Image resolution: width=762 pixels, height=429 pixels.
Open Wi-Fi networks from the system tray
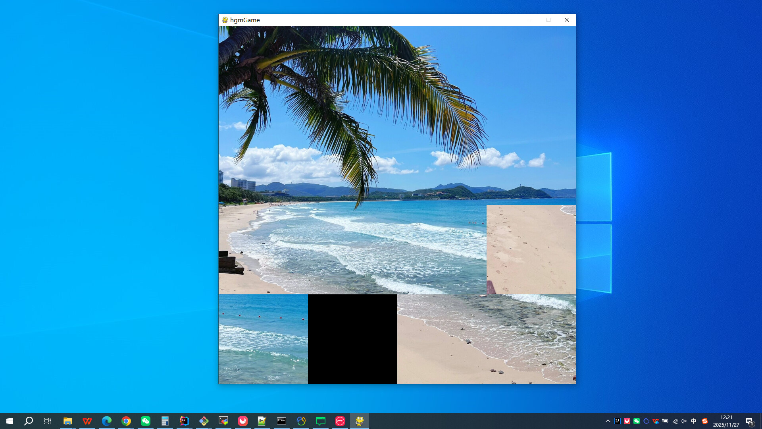pyautogui.click(x=675, y=421)
